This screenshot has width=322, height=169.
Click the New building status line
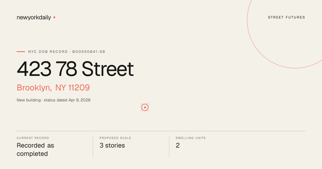(x=54, y=100)
